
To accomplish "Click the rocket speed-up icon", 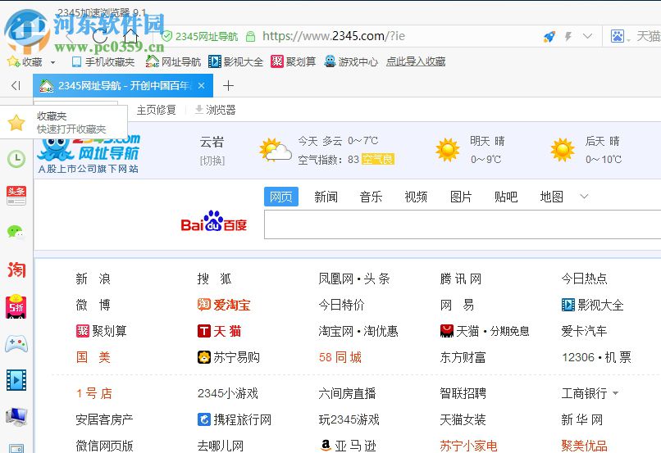I will (x=549, y=37).
